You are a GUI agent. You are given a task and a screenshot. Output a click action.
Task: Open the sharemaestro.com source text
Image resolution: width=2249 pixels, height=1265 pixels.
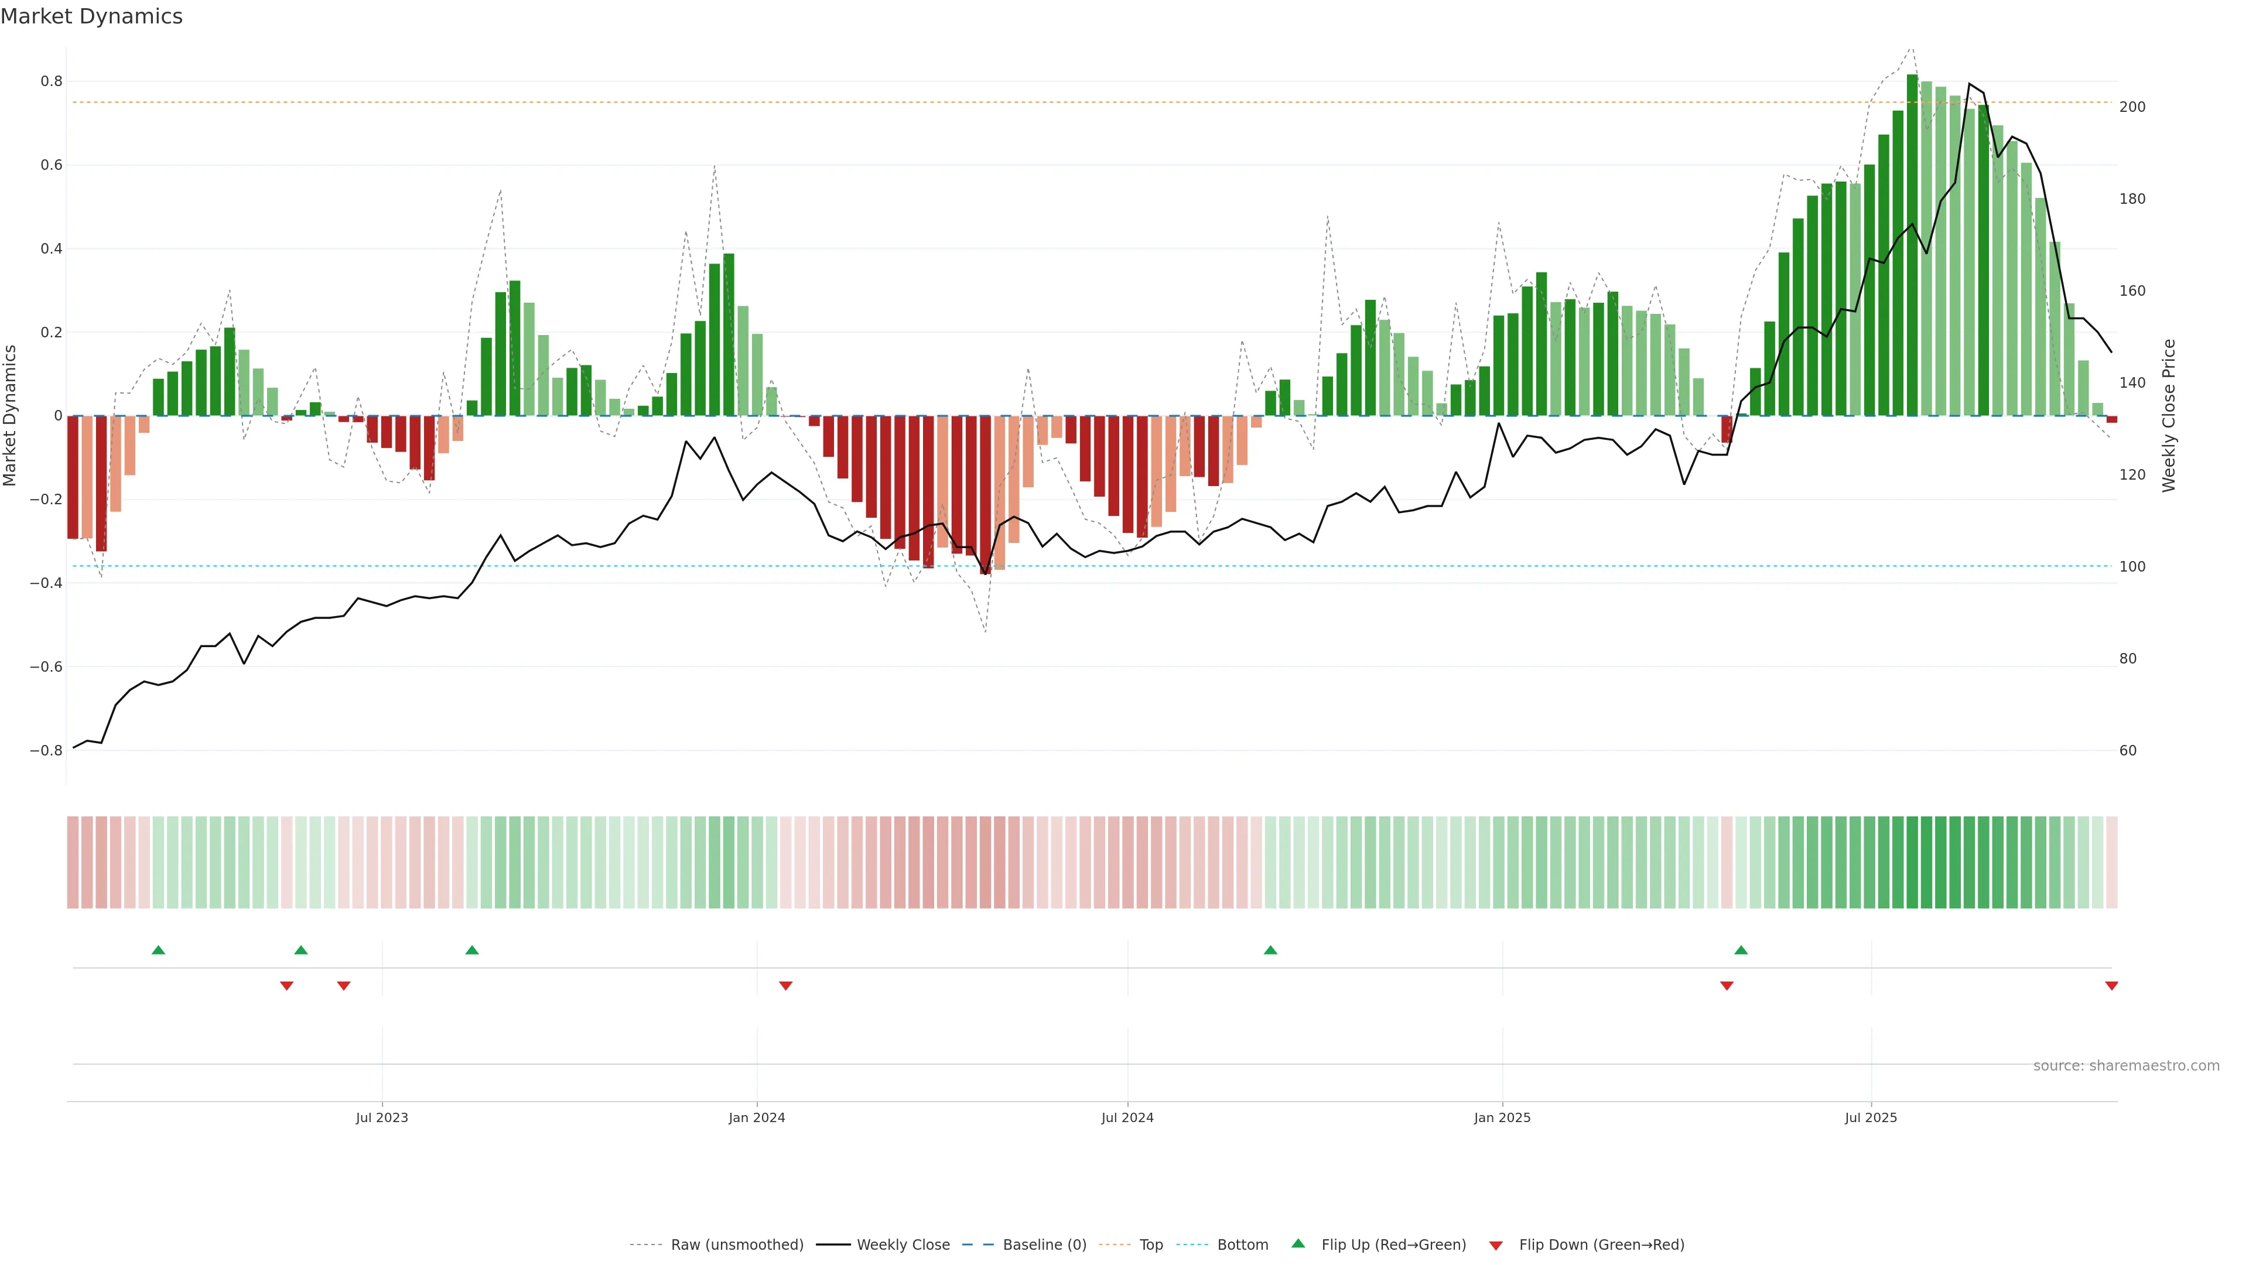[2126, 1066]
